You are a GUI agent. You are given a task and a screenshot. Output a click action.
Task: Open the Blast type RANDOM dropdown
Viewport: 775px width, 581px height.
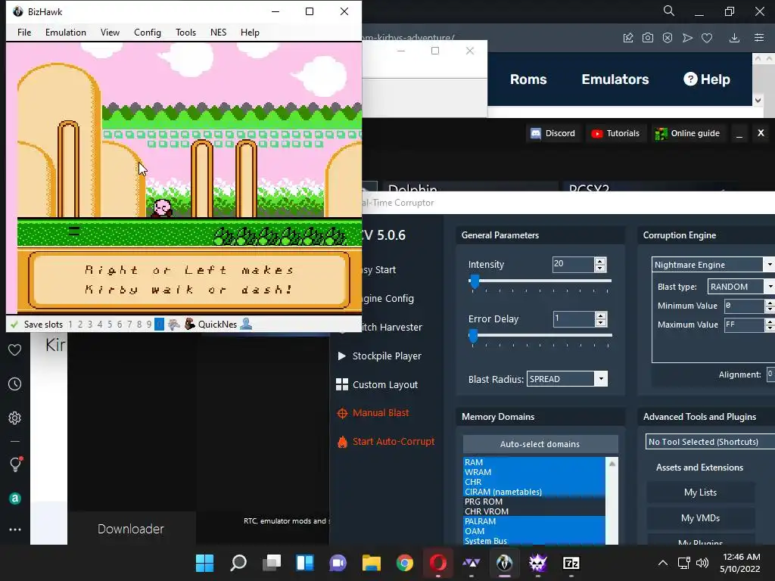[x=741, y=287]
